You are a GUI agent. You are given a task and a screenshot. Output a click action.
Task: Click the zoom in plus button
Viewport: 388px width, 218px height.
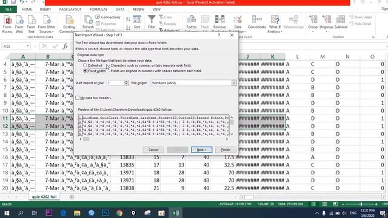coord(376,204)
